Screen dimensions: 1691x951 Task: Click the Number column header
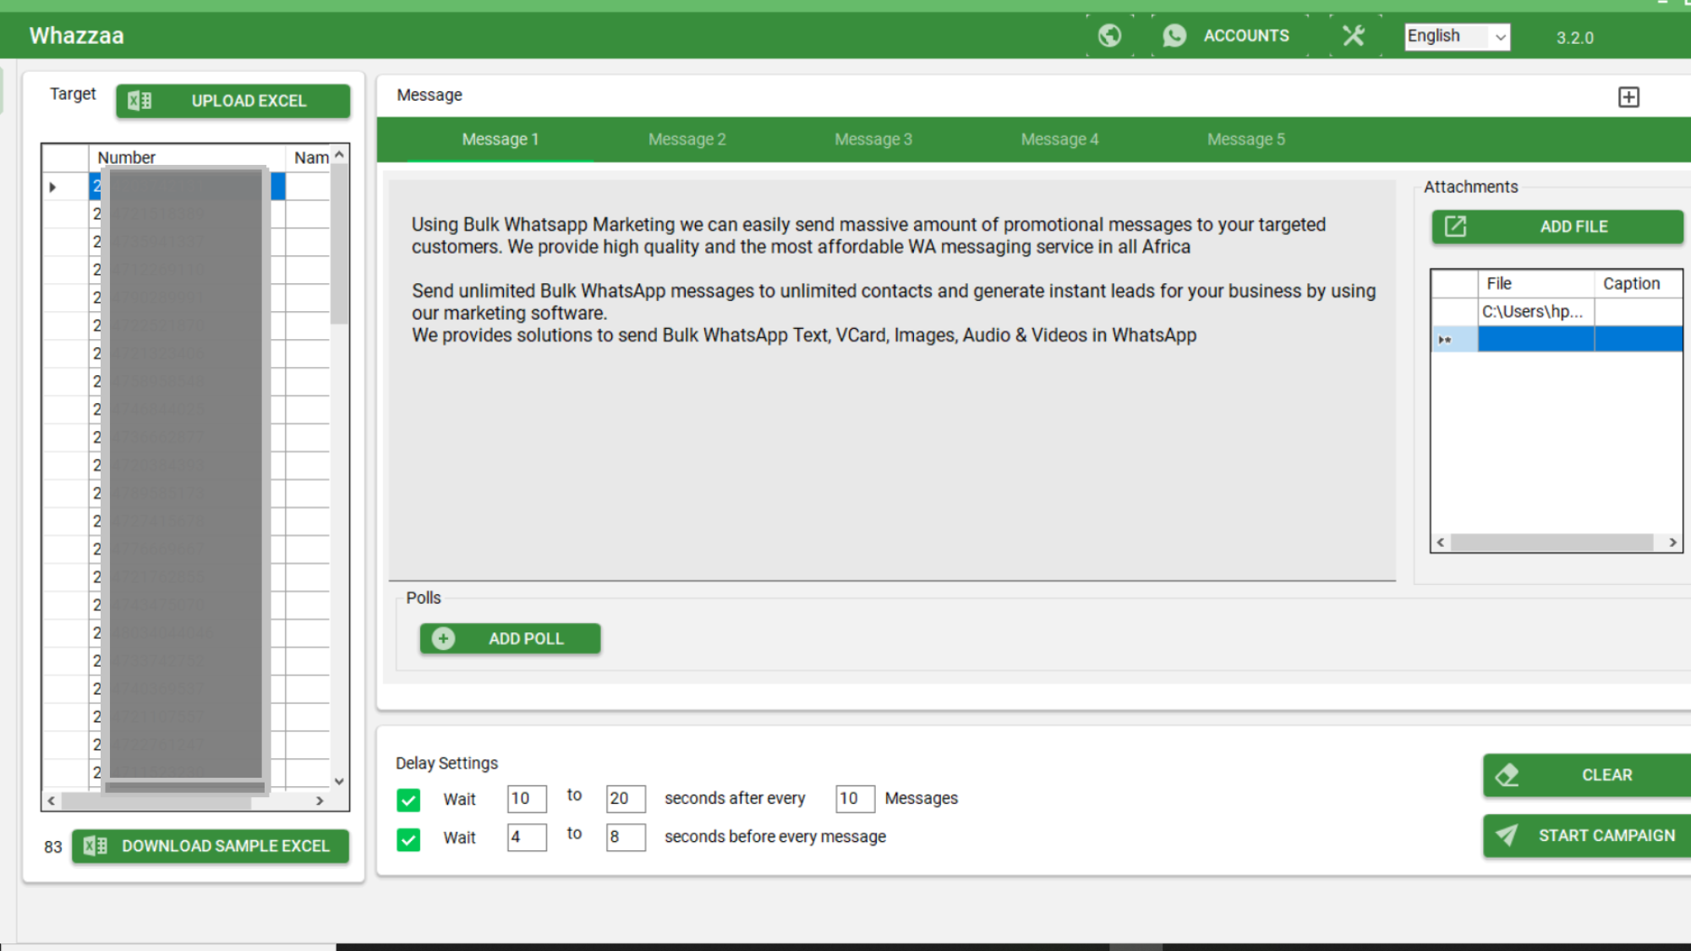pos(187,157)
